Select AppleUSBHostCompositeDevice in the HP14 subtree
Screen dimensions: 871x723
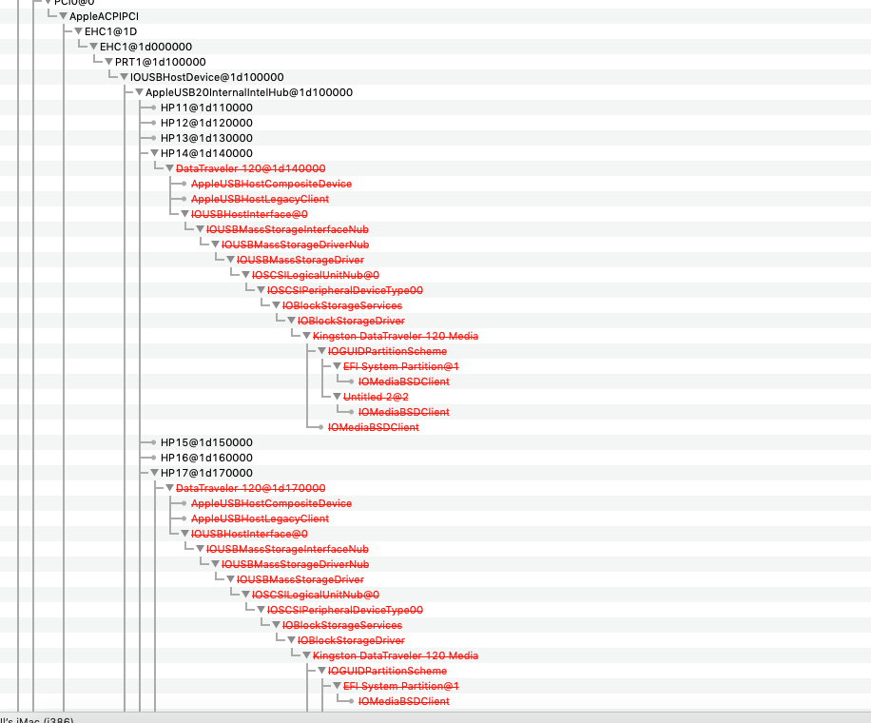point(271,184)
